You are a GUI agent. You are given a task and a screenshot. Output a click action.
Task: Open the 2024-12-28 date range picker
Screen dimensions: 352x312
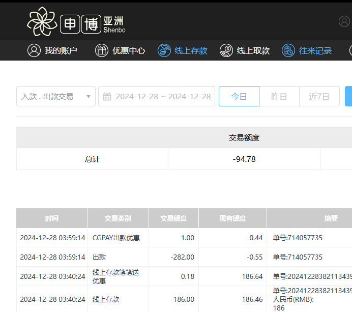[163, 96]
